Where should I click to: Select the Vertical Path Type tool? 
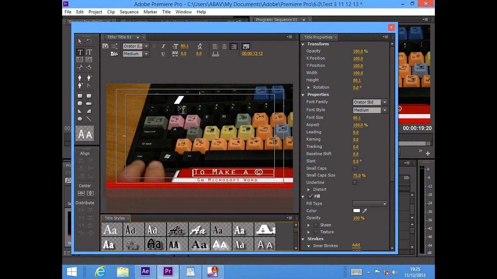click(x=89, y=67)
